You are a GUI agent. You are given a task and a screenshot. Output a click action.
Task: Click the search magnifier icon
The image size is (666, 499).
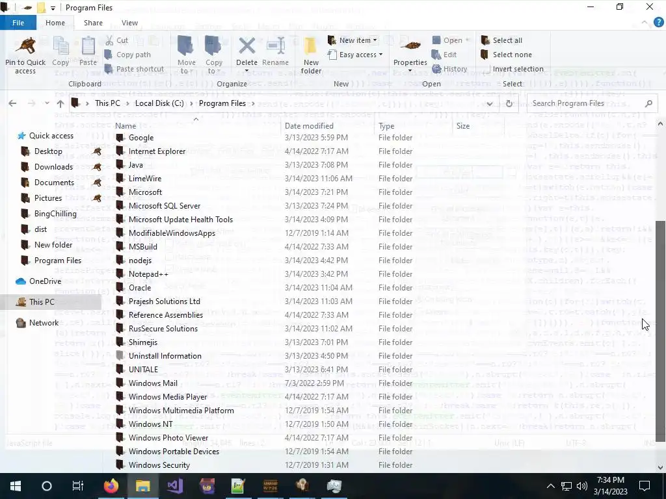tap(648, 103)
